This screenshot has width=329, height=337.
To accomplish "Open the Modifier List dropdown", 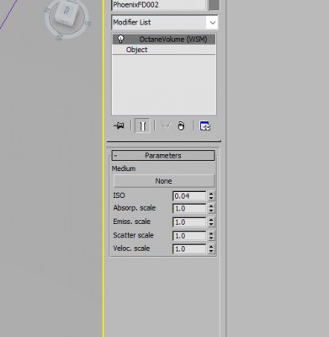I will point(164,23).
